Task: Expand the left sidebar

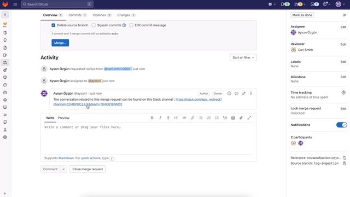Action: 5,193
